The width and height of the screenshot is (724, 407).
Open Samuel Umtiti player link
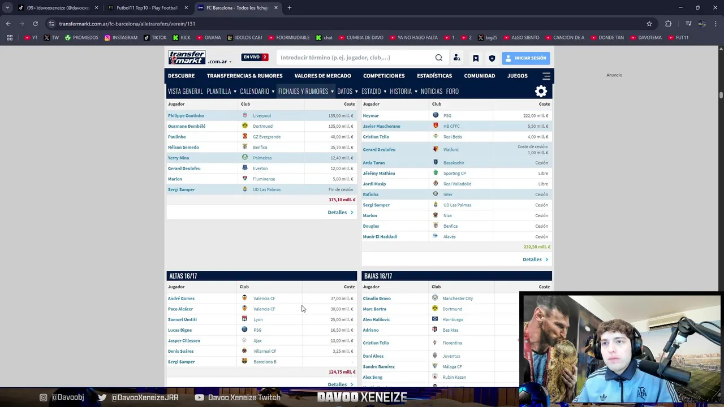[x=182, y=319]
